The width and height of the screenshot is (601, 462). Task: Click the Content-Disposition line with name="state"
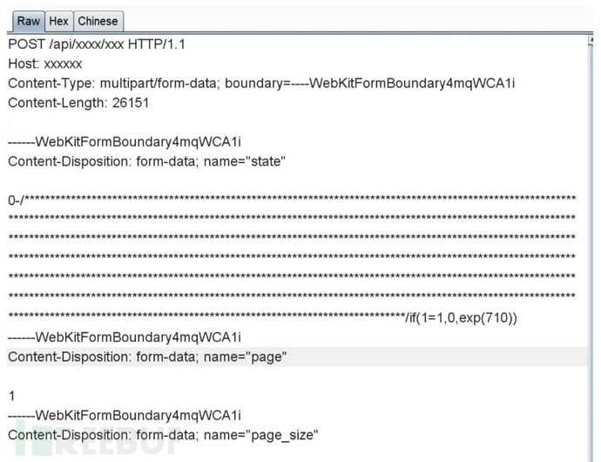click(x=147, y=161)
